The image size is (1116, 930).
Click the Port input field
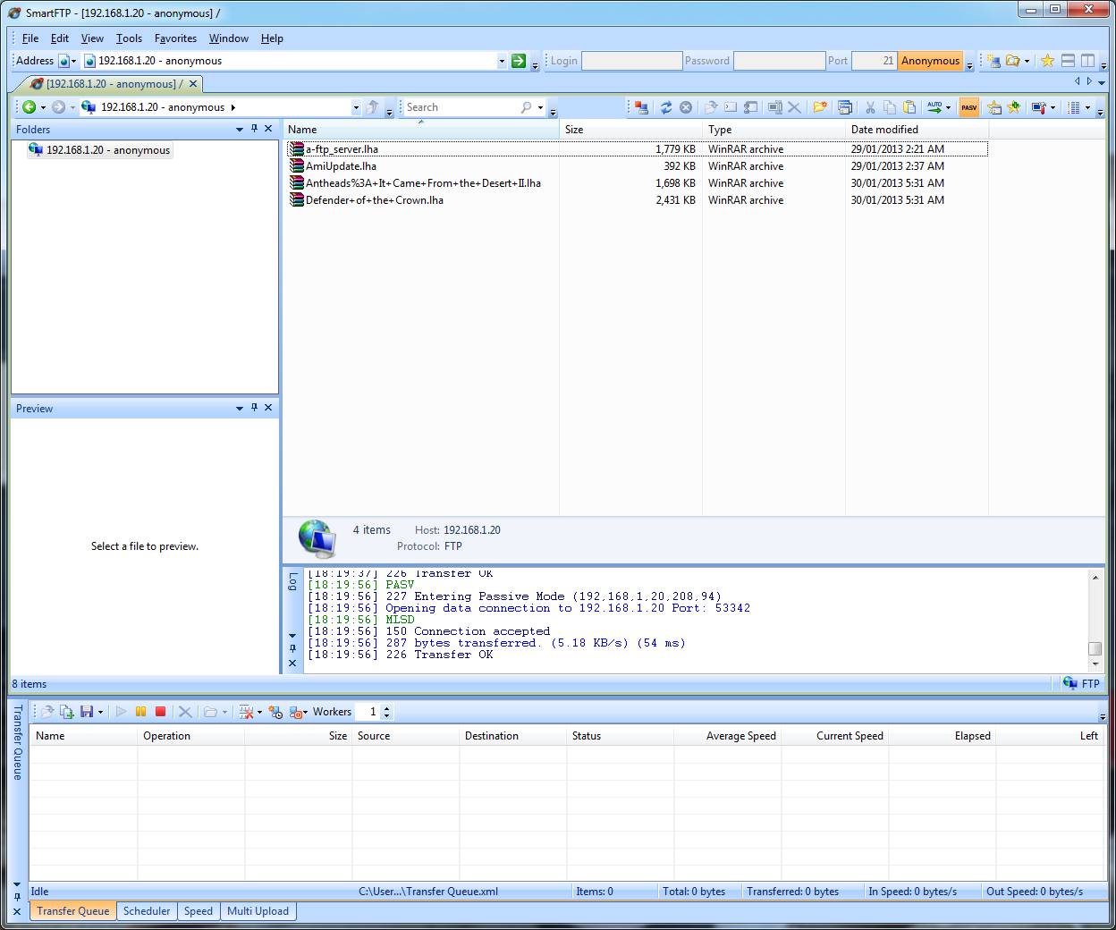click(x=874, y=61)
